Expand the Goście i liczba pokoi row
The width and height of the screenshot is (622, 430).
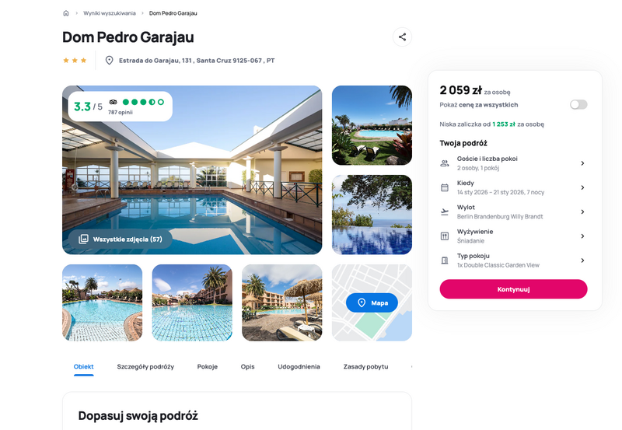pos(513,163)
